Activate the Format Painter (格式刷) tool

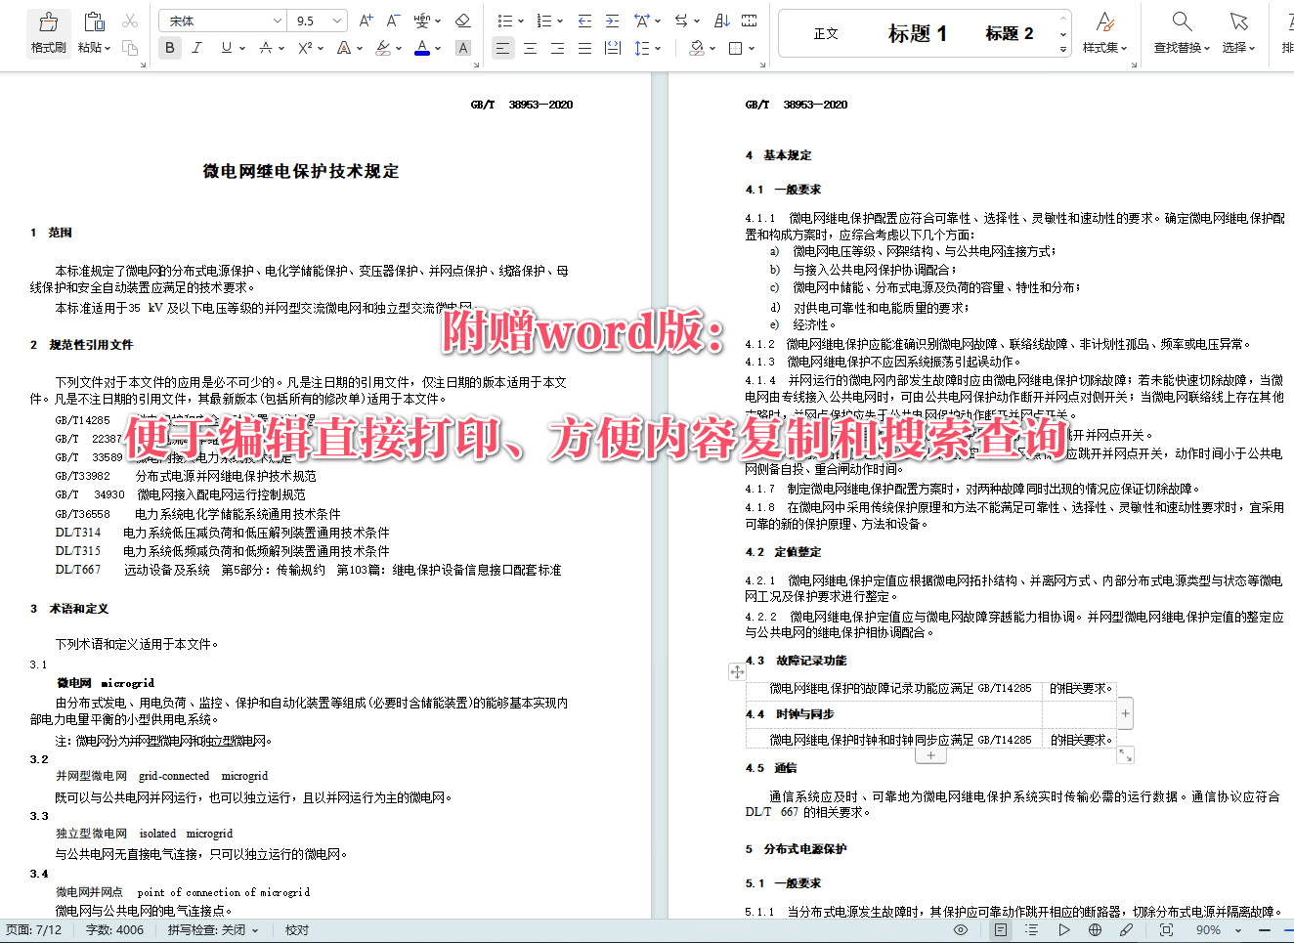point(48,32)
